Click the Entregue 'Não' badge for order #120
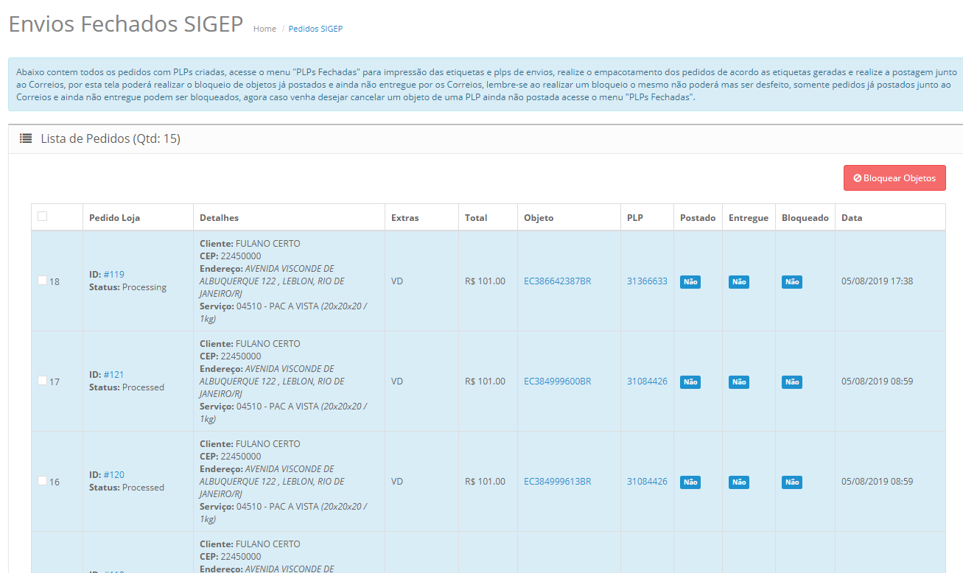The width and height of the screenshot is (963, 573). (x=739, y=482)
